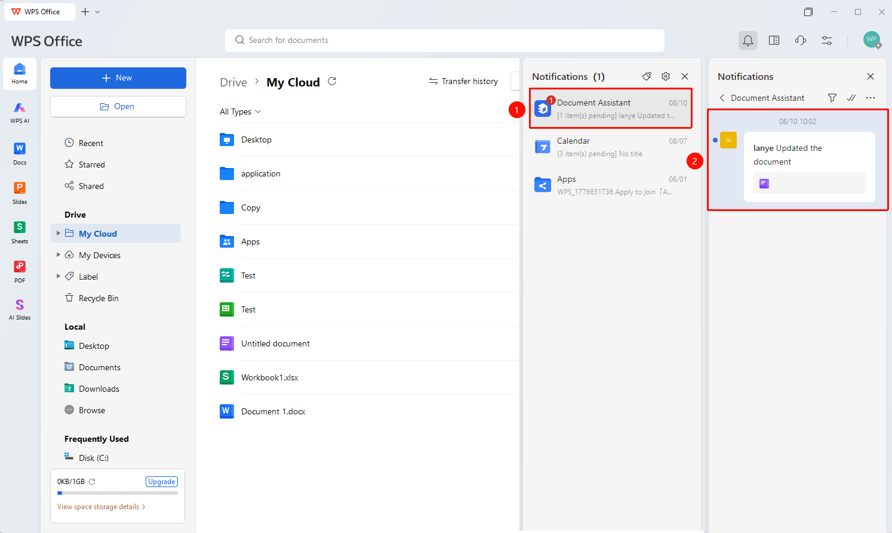Open AI Slides from the sidebar

pos(20,309)
